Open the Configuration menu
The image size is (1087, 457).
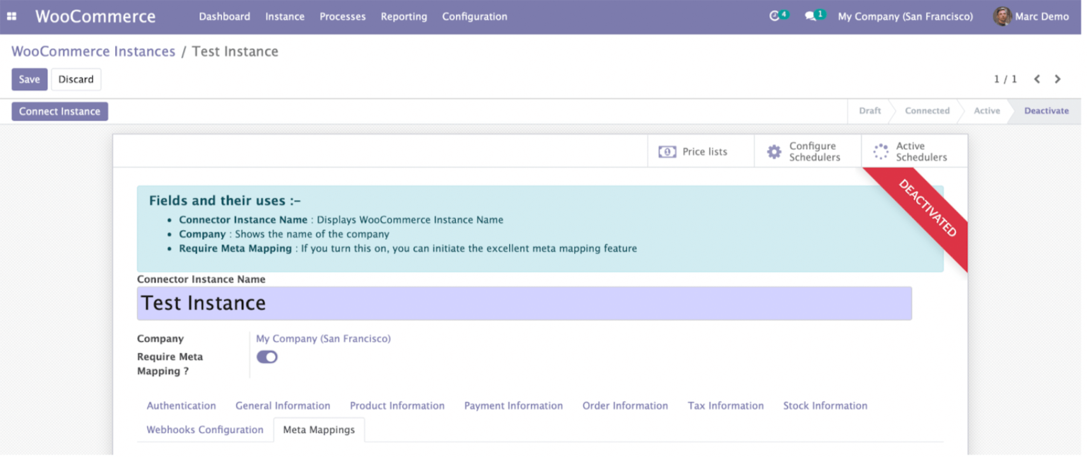click(474, 17)
